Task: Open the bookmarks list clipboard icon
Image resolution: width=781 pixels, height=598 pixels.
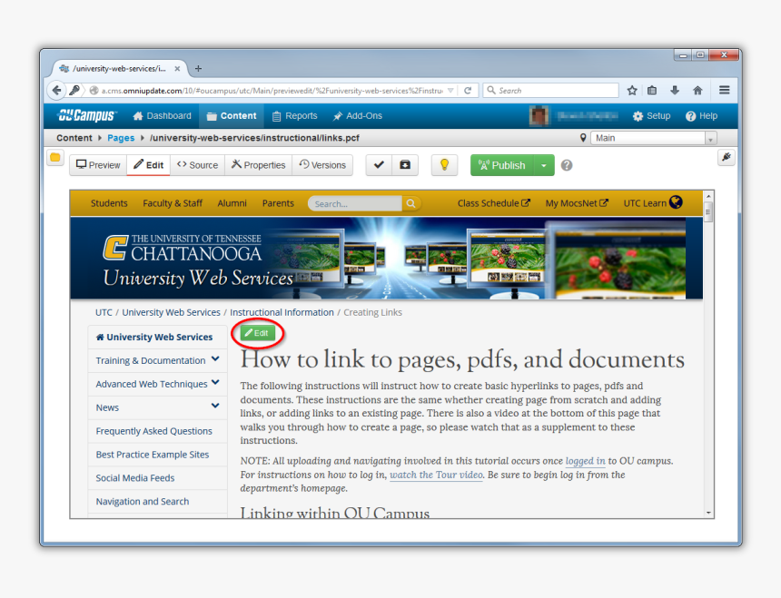Action: [x=652, y=91]
